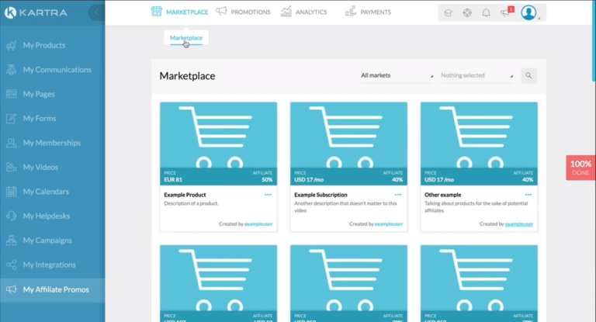Open the user profile avatar menu
Screen dimensions: 596x322
pos(529,12)
